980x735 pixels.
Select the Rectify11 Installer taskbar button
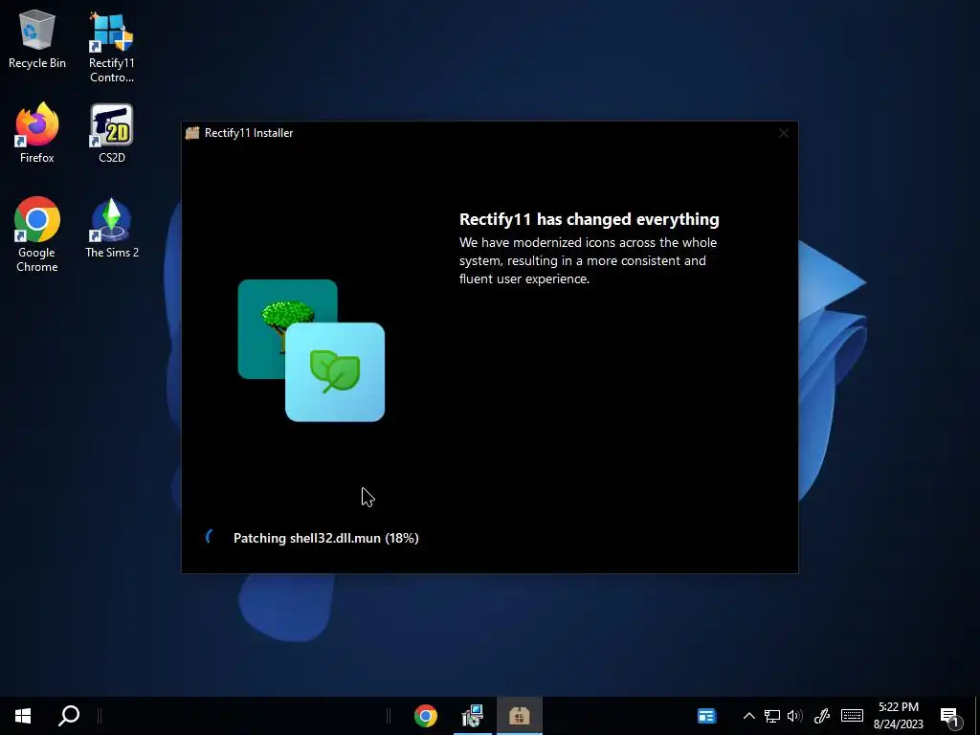[520, 716]
